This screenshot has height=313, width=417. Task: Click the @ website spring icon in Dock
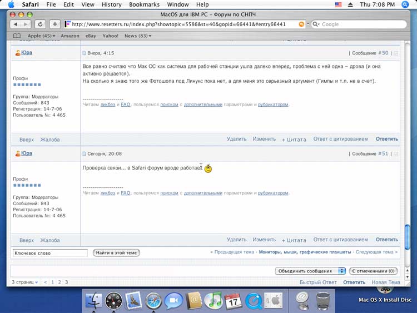302,301
